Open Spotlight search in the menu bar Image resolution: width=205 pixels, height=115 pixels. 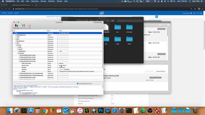point(190,1)
